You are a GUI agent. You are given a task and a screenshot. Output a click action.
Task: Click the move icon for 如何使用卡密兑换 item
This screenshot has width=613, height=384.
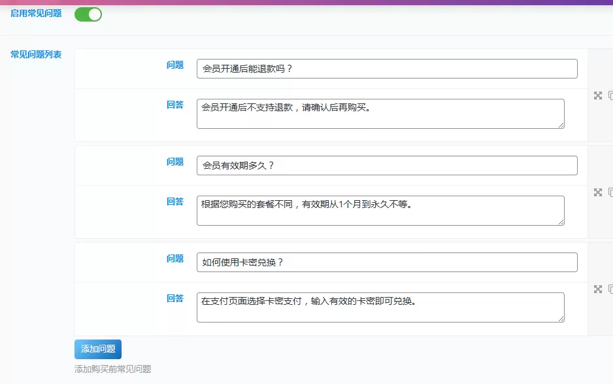pos(598,289)
